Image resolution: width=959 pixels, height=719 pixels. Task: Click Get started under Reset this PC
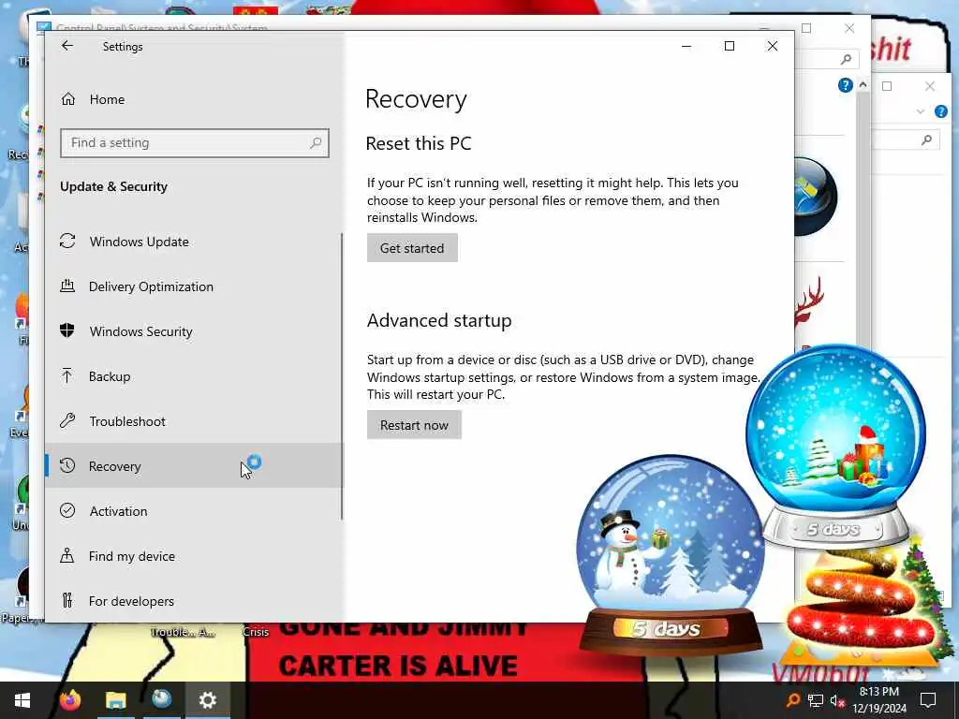click(x=412, y=248)
